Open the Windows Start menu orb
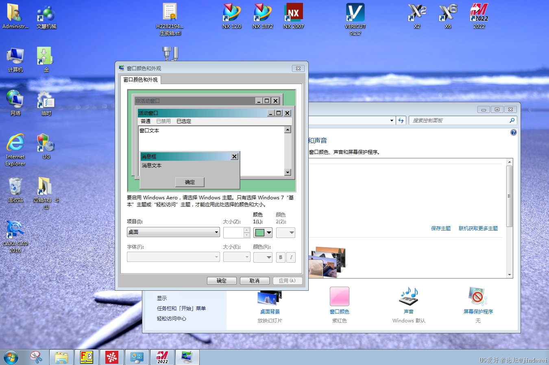The width and height of the screenshot is (549, 365). click(11, 358)
